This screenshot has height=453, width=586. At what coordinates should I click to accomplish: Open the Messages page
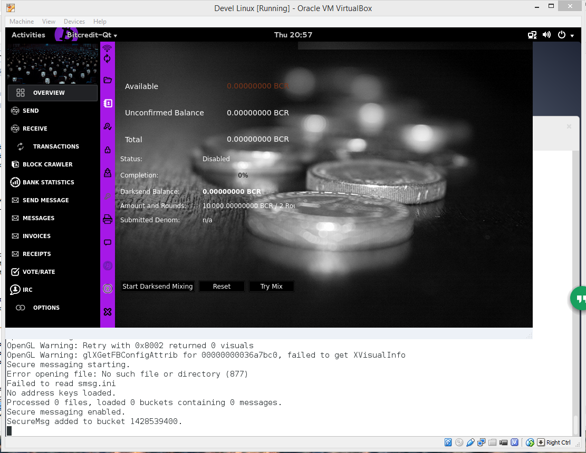click(x=33, y=218)
